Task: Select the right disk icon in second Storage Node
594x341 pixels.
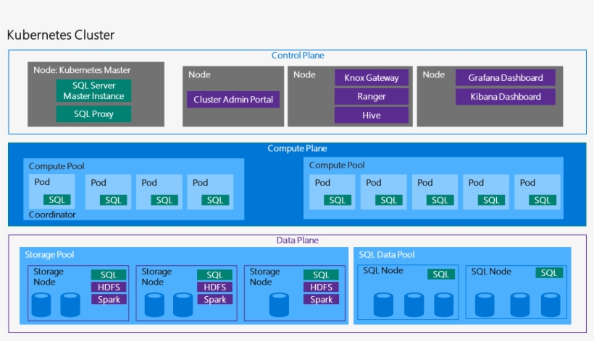Action: [183, 305]
